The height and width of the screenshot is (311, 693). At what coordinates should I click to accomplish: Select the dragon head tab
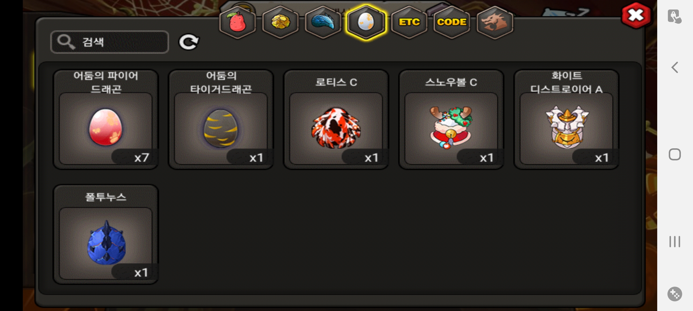pyautogui.click(x=495, y=22)
